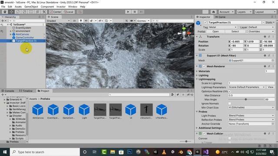Viewport: 278px width, 156px height.
Task: Select environment in Hierarchy
Action: pos(23,31)
